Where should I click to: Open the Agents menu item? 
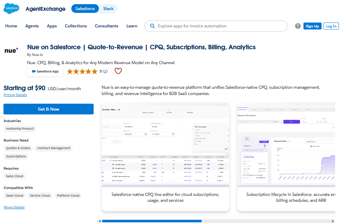pyautogui.click(x=32, y=26)
